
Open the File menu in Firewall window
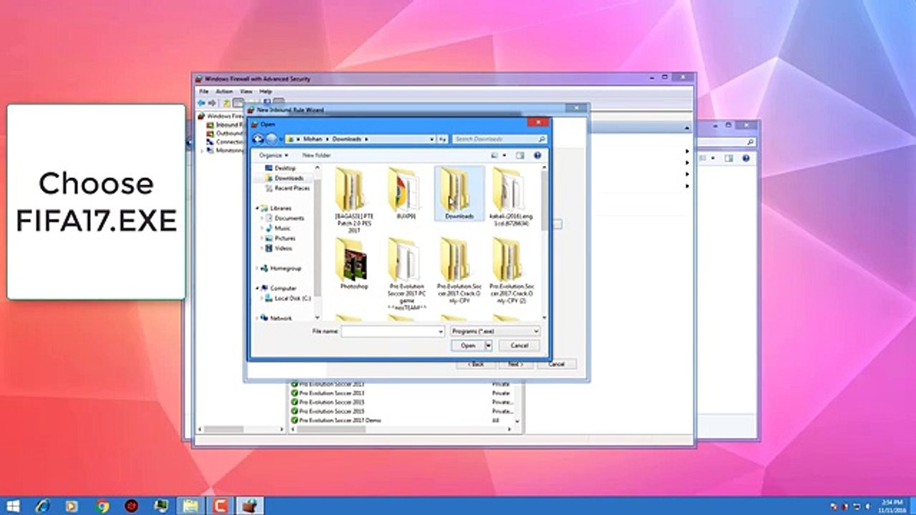pyautogui.click(x=204, y=92)
